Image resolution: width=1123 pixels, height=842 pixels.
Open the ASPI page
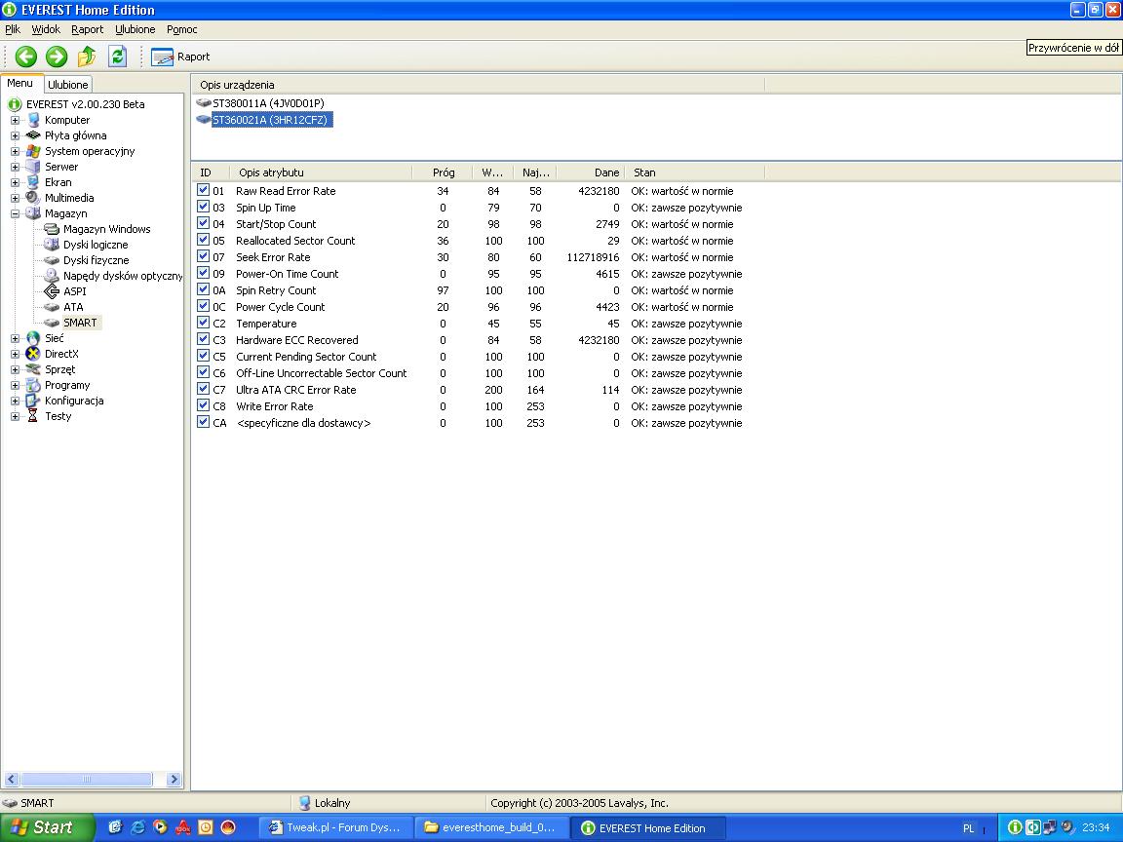click(74, 292)
